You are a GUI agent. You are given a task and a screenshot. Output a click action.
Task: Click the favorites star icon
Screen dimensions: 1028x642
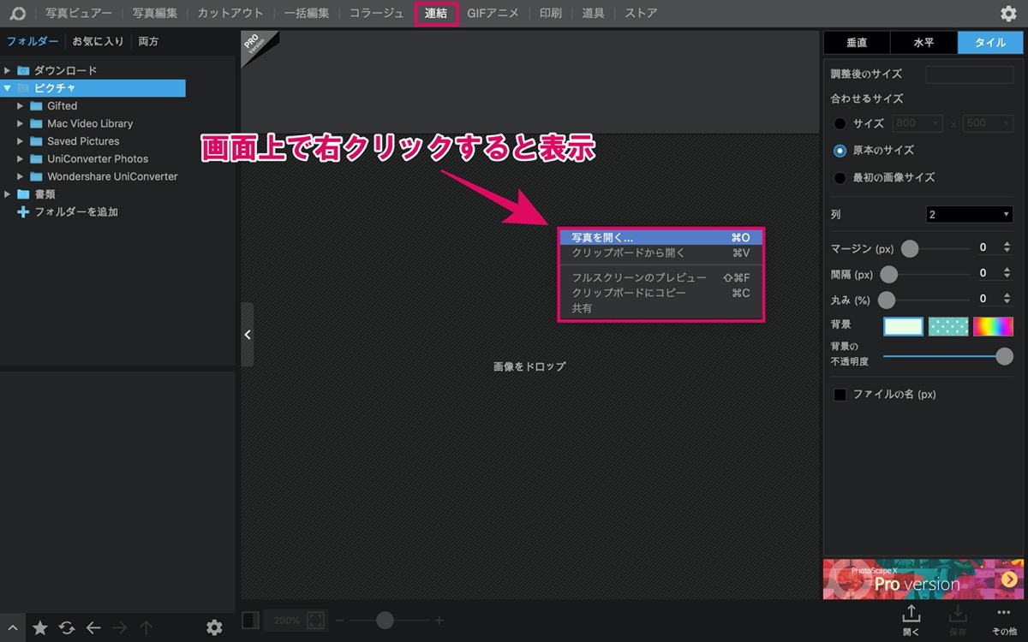tap(40, 627)
